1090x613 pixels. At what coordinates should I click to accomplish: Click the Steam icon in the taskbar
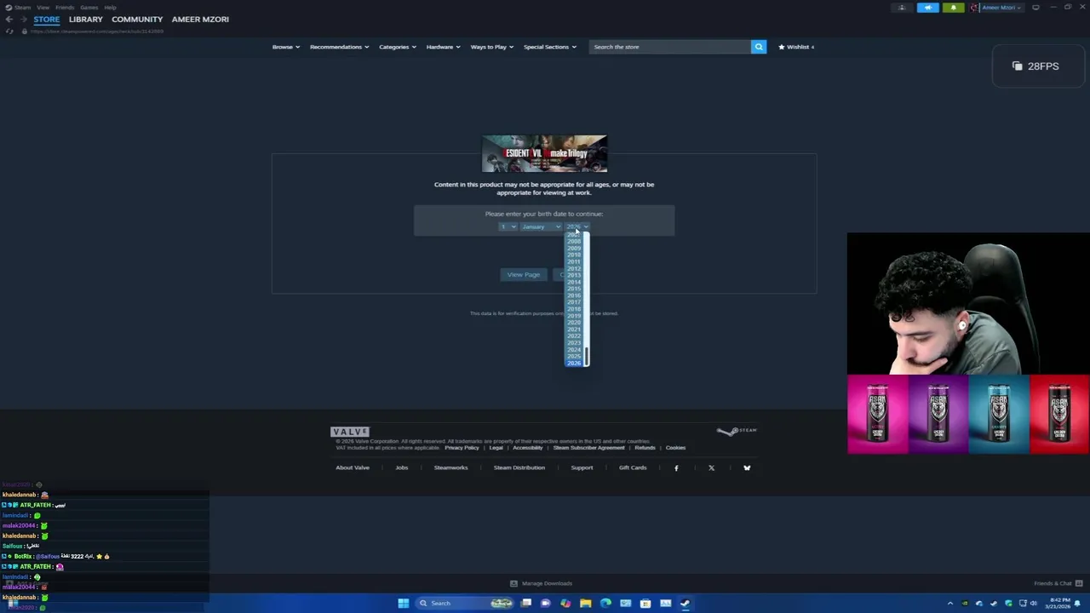tap(685, 603)
